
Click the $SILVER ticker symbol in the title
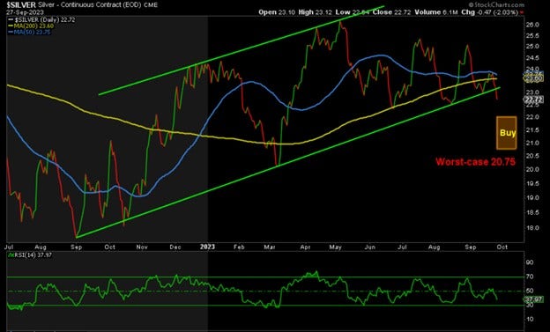point(21,5)
